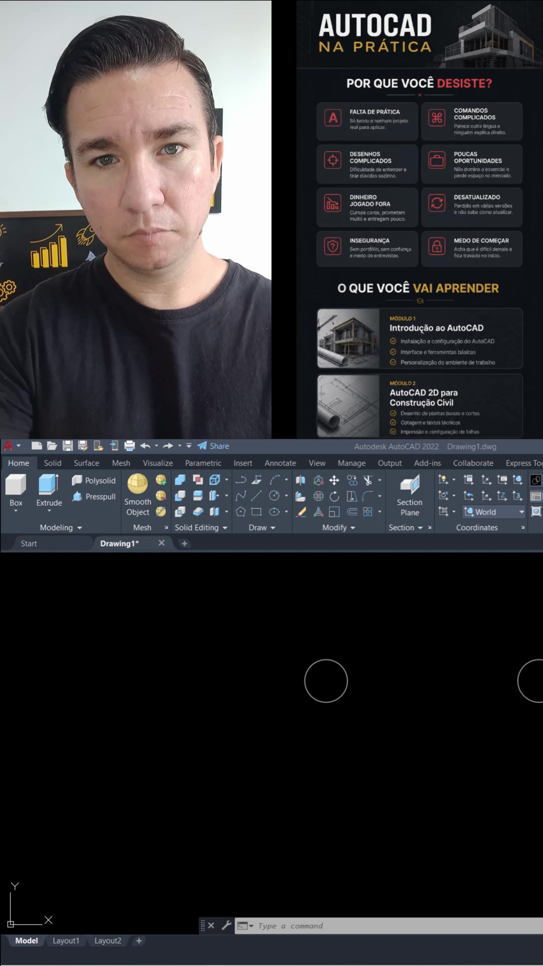This screenshot has width=543, height=966.
Task: Create a new drawing from Quick Access toolbar
Action: tap(36, 446)
